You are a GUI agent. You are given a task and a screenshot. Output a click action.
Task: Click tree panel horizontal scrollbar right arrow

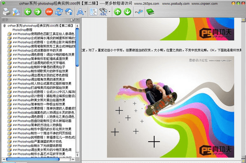tap(73, 159)
